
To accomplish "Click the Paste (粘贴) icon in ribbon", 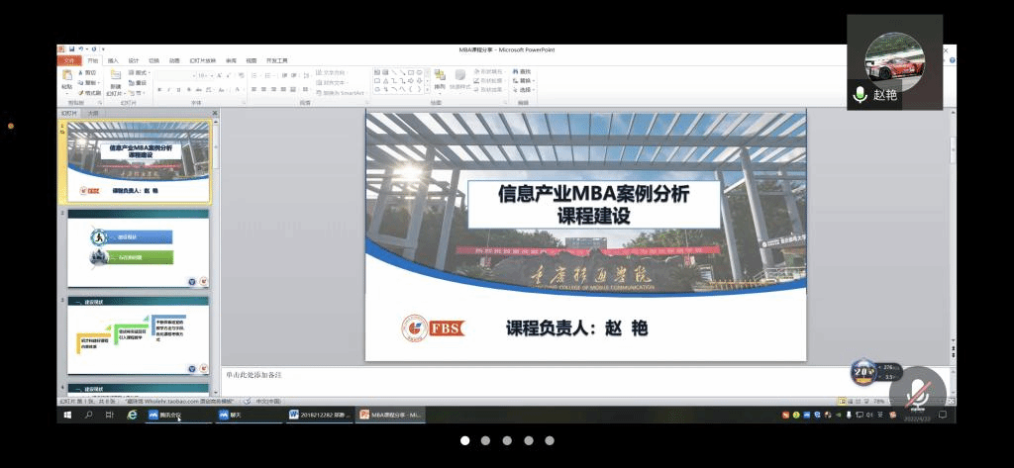I will [x=66, y=77].
